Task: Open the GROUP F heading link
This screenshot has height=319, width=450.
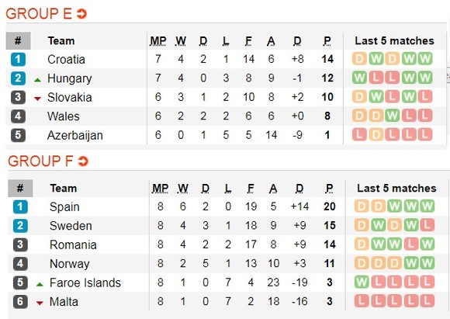Action: point(40,161)
